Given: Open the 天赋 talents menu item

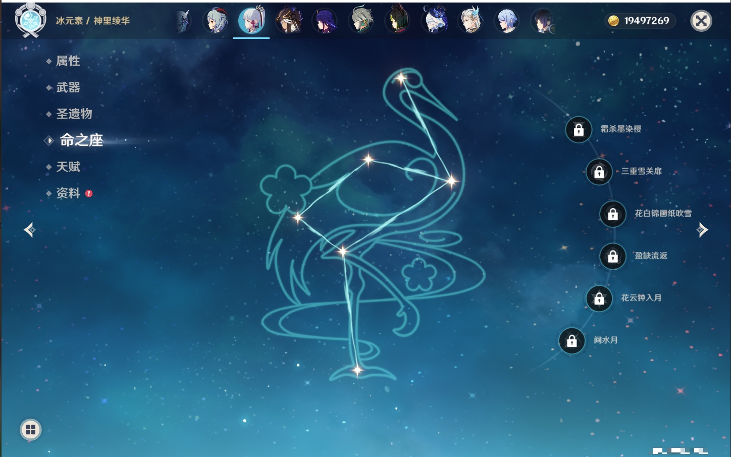Looking at the screenshot, I should 68,167.
